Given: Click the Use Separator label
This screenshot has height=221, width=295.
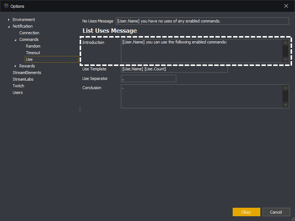Looking at the screenshot, I should click(95, 78).
